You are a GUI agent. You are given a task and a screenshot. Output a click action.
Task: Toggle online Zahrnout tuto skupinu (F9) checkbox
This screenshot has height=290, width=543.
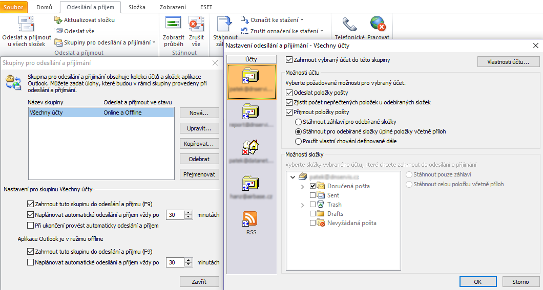coord(30,204)
